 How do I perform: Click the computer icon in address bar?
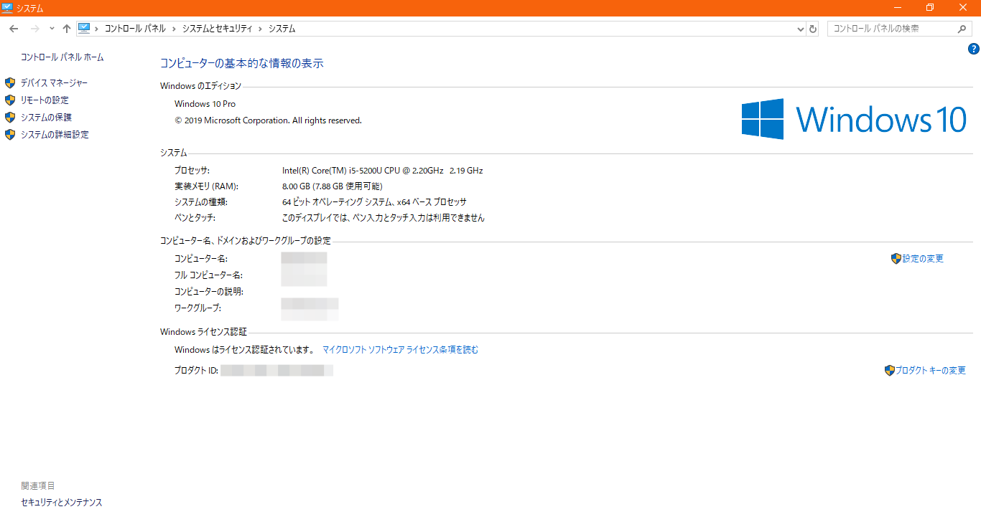click(84, 28)
